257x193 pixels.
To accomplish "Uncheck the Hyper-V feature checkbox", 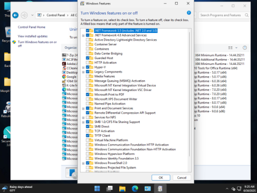I will click(87, 67).
